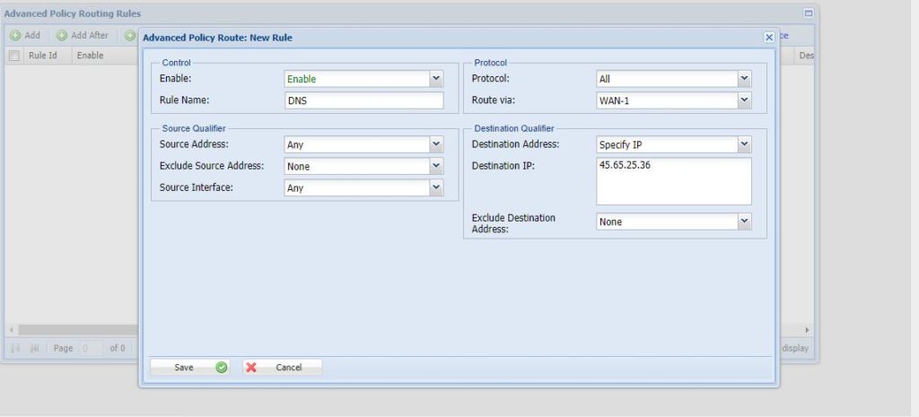Click the Rule Id column header
The image size is (919, 417).
[43, 56]
